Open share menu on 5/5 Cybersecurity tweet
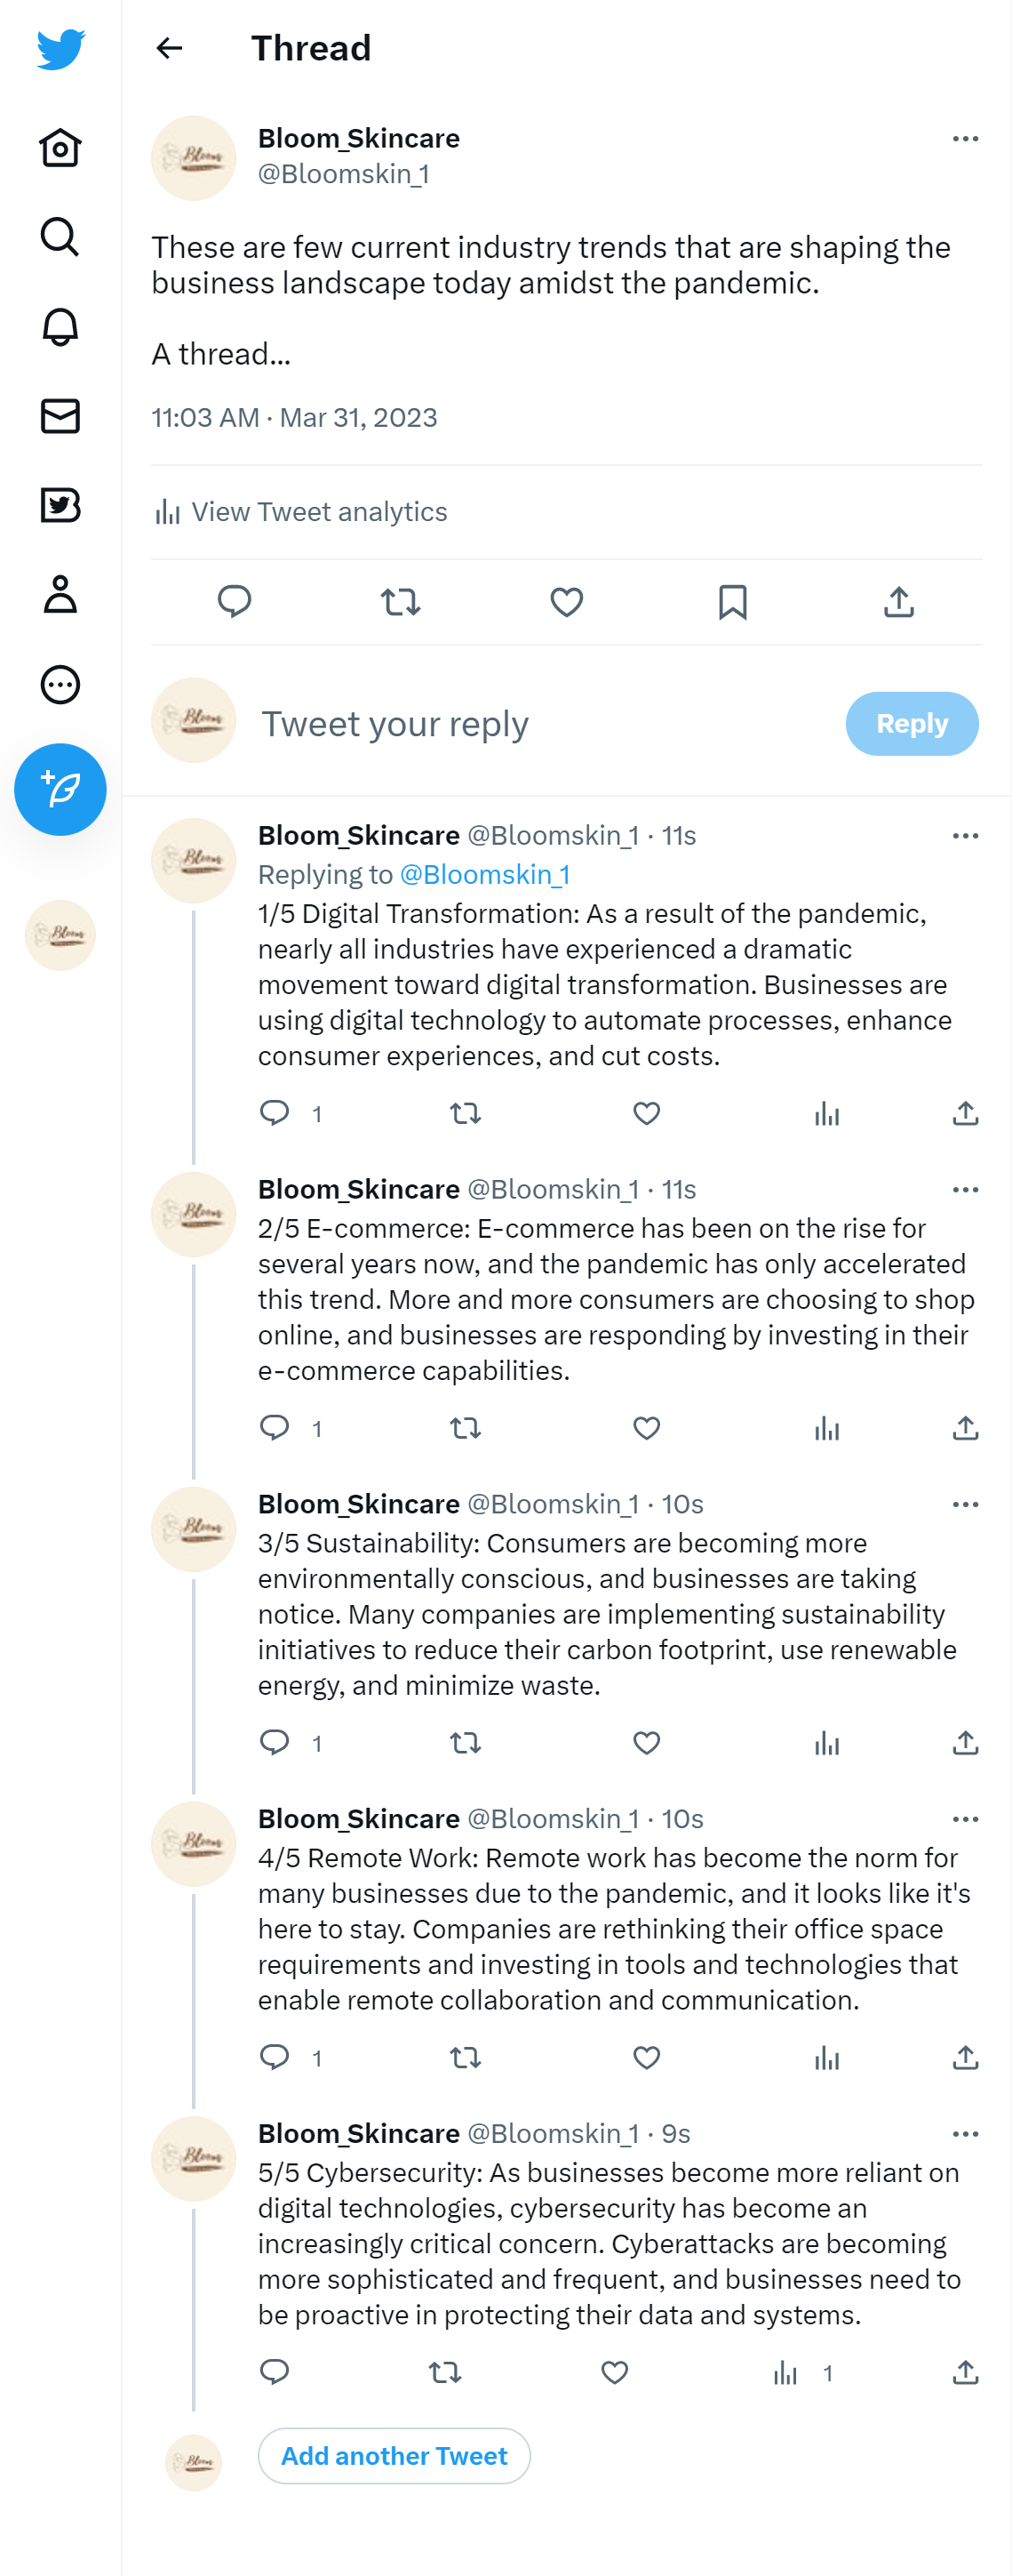1012x2576 pixels. [x=964, y=2372]
